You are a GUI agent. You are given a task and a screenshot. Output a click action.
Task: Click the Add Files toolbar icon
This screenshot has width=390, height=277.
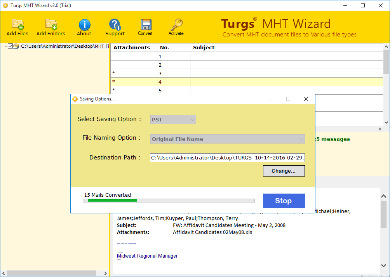pyautogui.click(x=17, y=24)
